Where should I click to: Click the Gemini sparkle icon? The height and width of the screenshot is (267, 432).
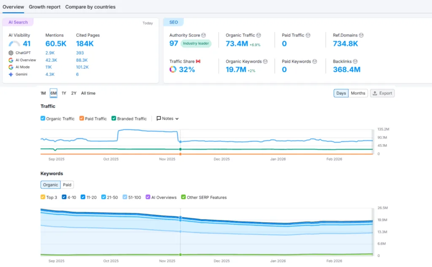click(x=11, y=74)
